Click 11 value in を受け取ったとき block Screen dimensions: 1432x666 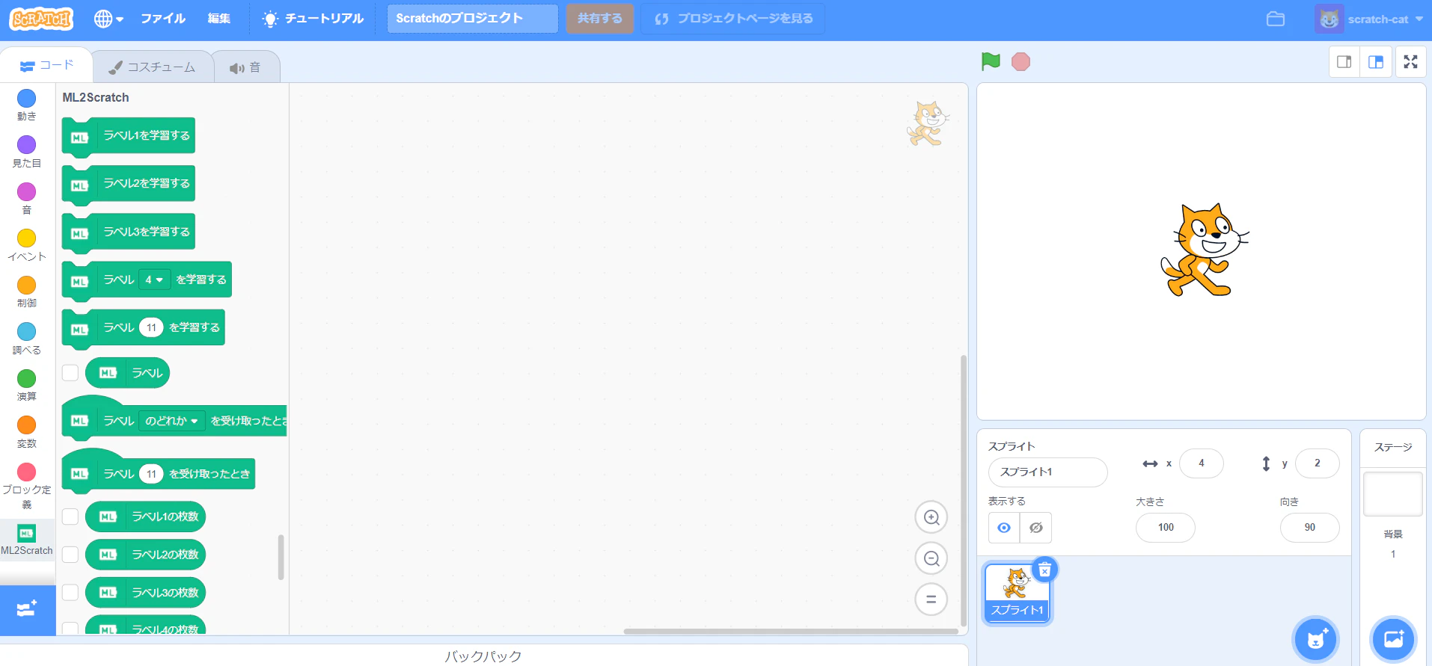tap(151, 474)
